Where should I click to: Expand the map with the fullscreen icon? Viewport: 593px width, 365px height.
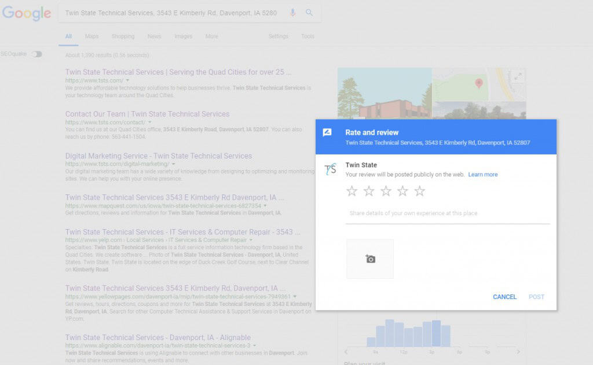518,76
